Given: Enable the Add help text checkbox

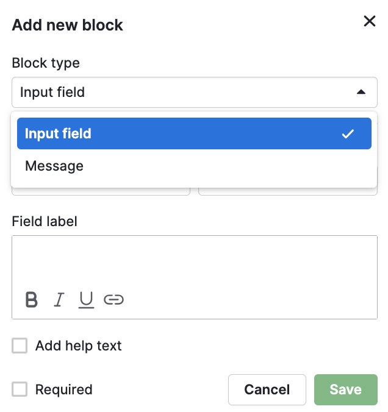Looking at the screenshot, I should coord(20,346).
